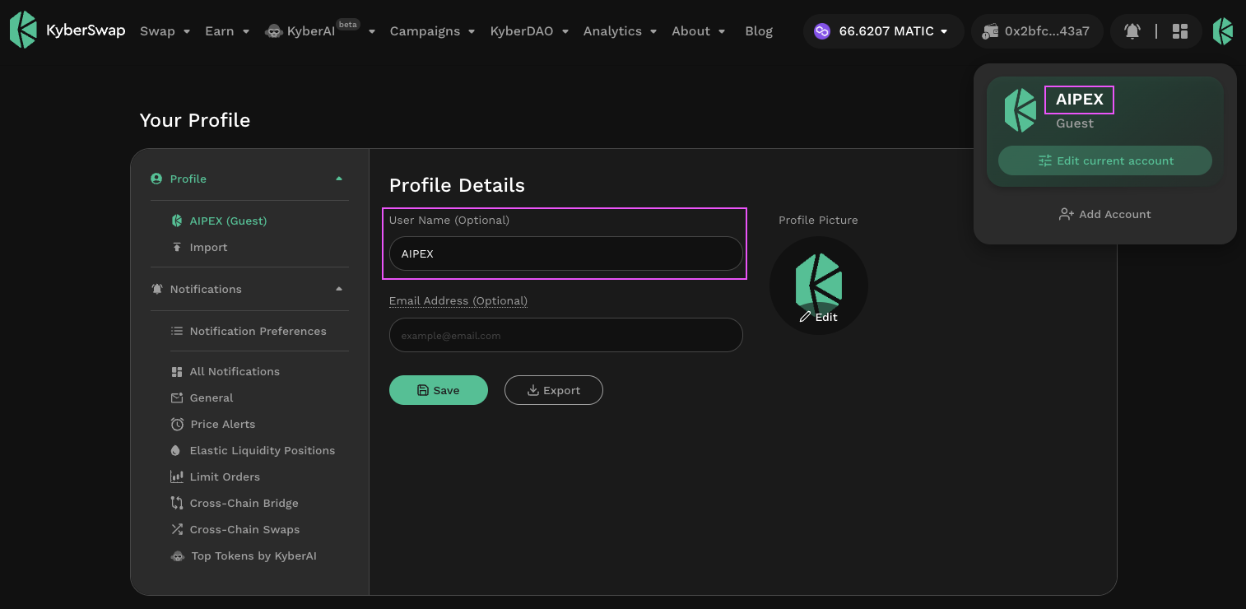Click the wallet address 0x2bfc...43a7

tap(1036, 31)
